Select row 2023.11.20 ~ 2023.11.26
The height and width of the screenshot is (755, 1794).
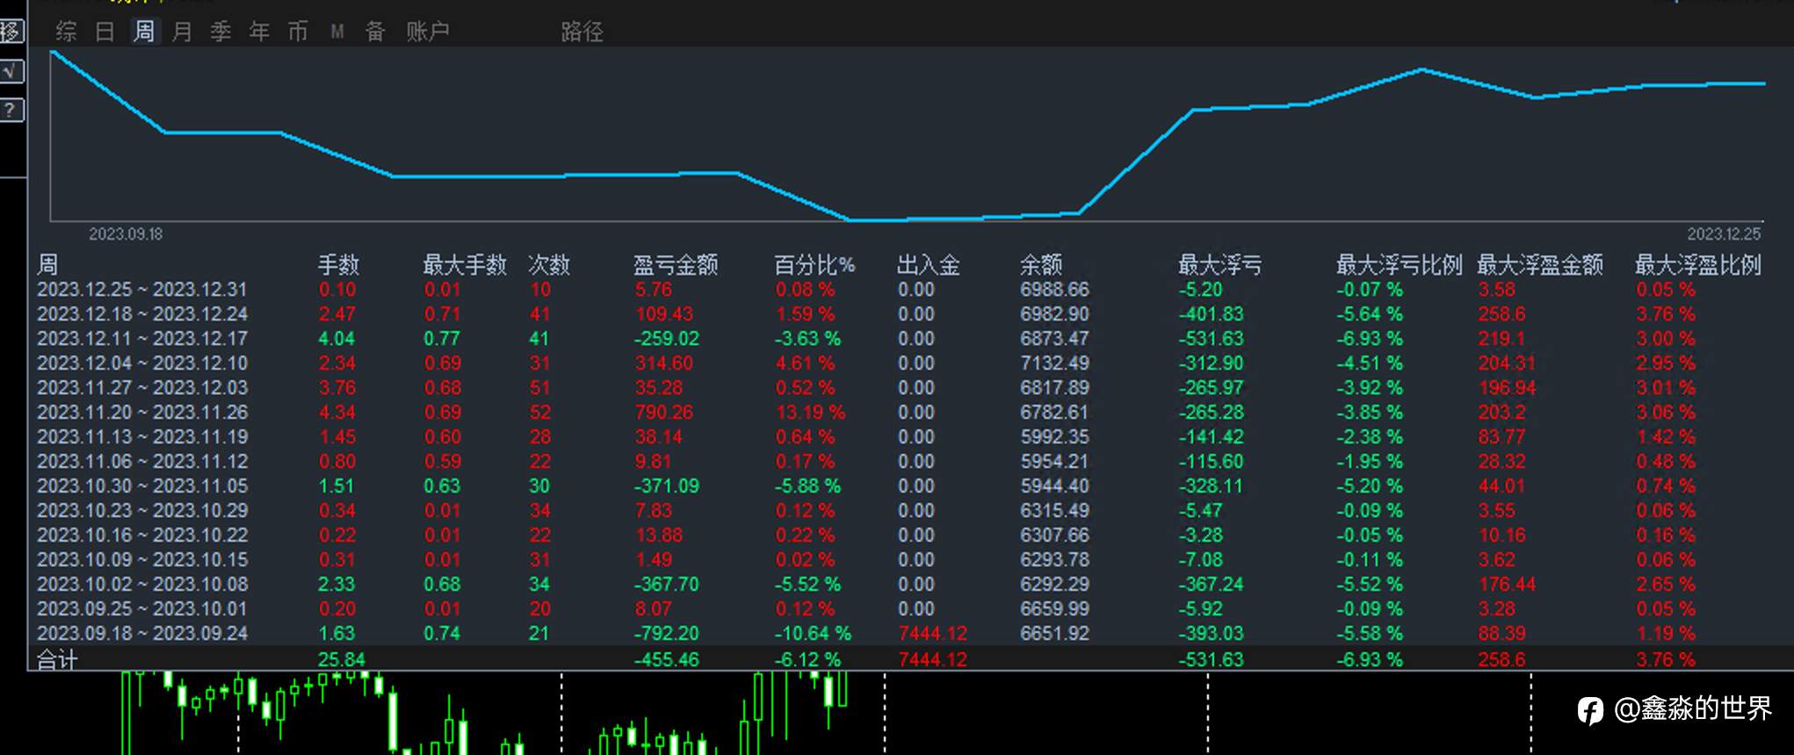pyautogui.click(x=910, y=413)
